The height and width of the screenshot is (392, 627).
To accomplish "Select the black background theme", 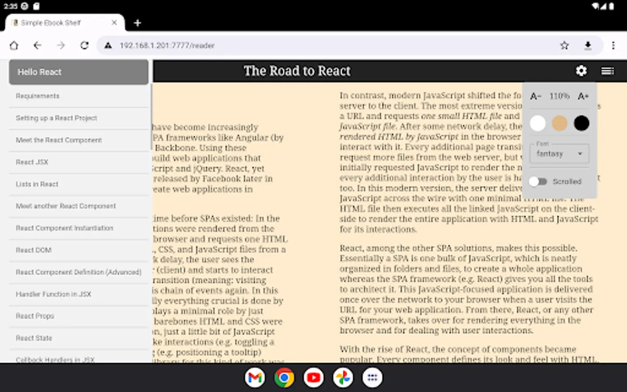I will [x=581, y=123].
